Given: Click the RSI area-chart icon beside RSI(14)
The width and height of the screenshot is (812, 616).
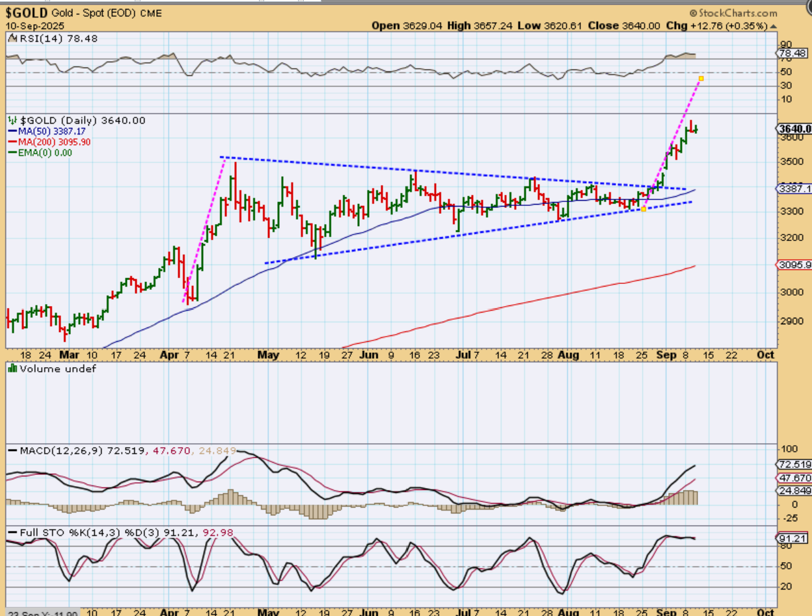Looking at the screenshot, I should click(x=11, y=38).
